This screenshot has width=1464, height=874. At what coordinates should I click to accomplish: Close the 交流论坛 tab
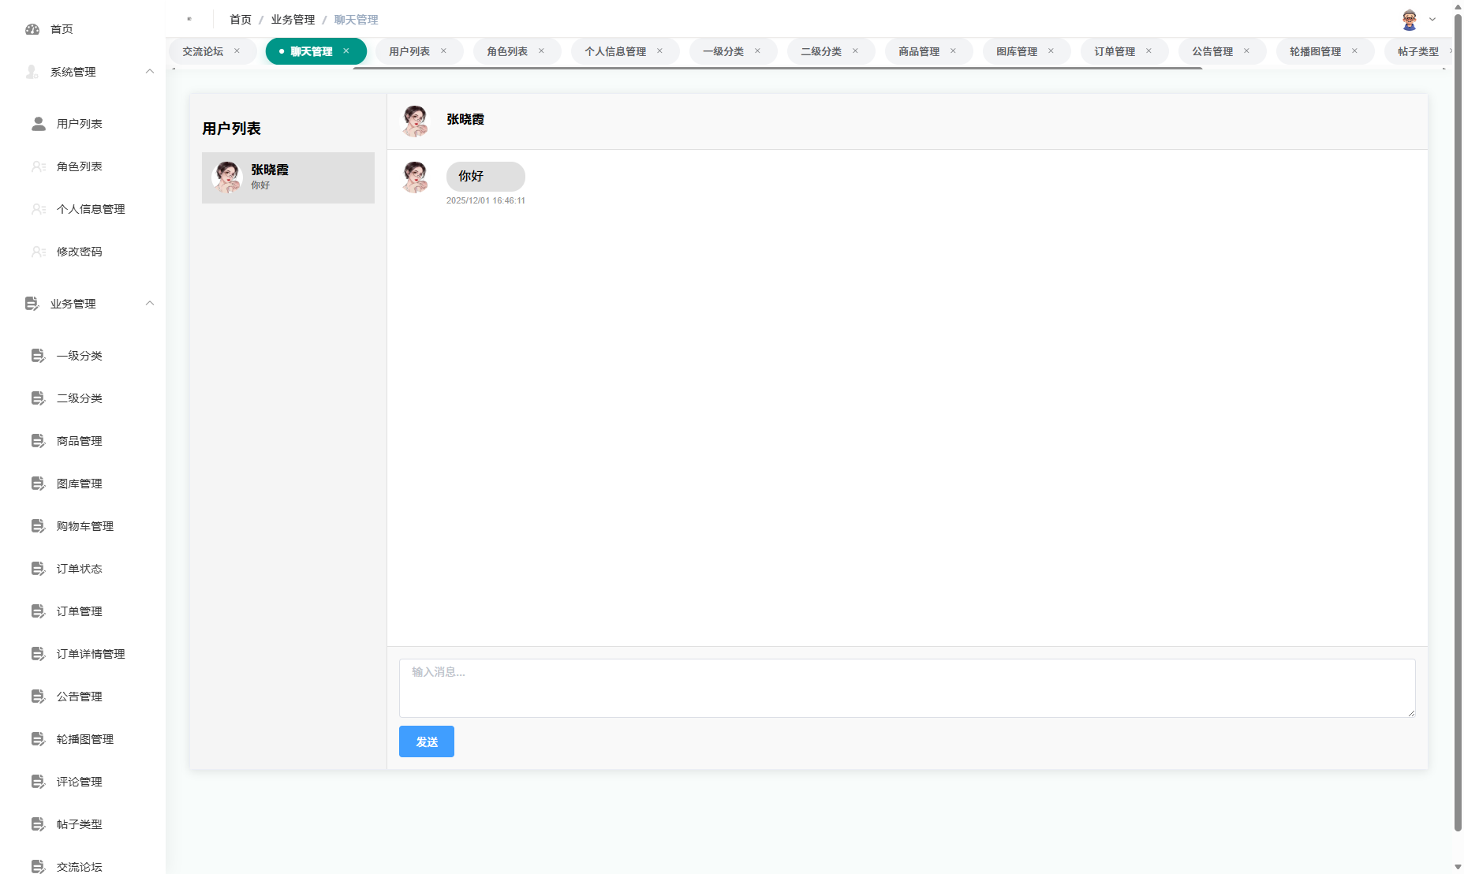click(237, 51)
